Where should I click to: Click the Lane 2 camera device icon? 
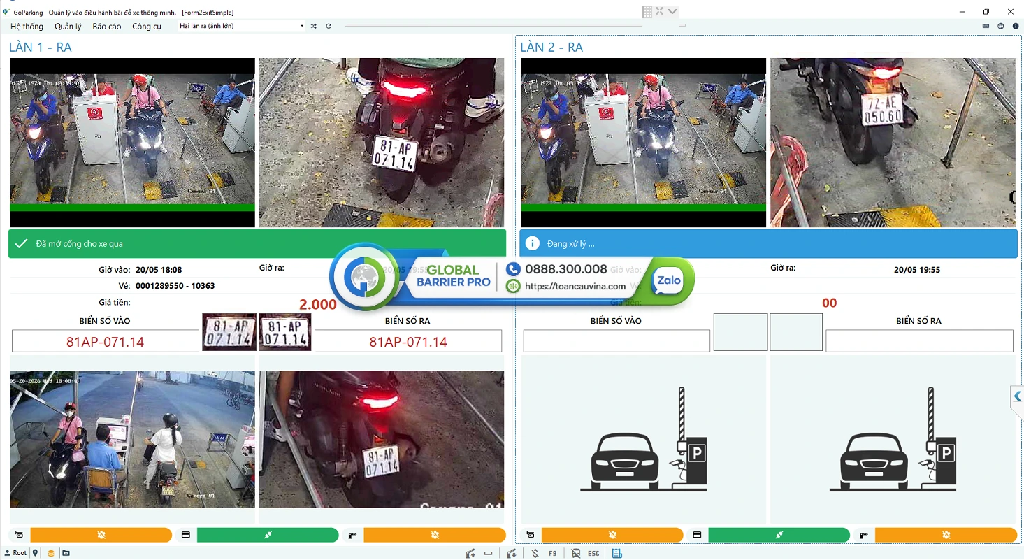[531, 535]
